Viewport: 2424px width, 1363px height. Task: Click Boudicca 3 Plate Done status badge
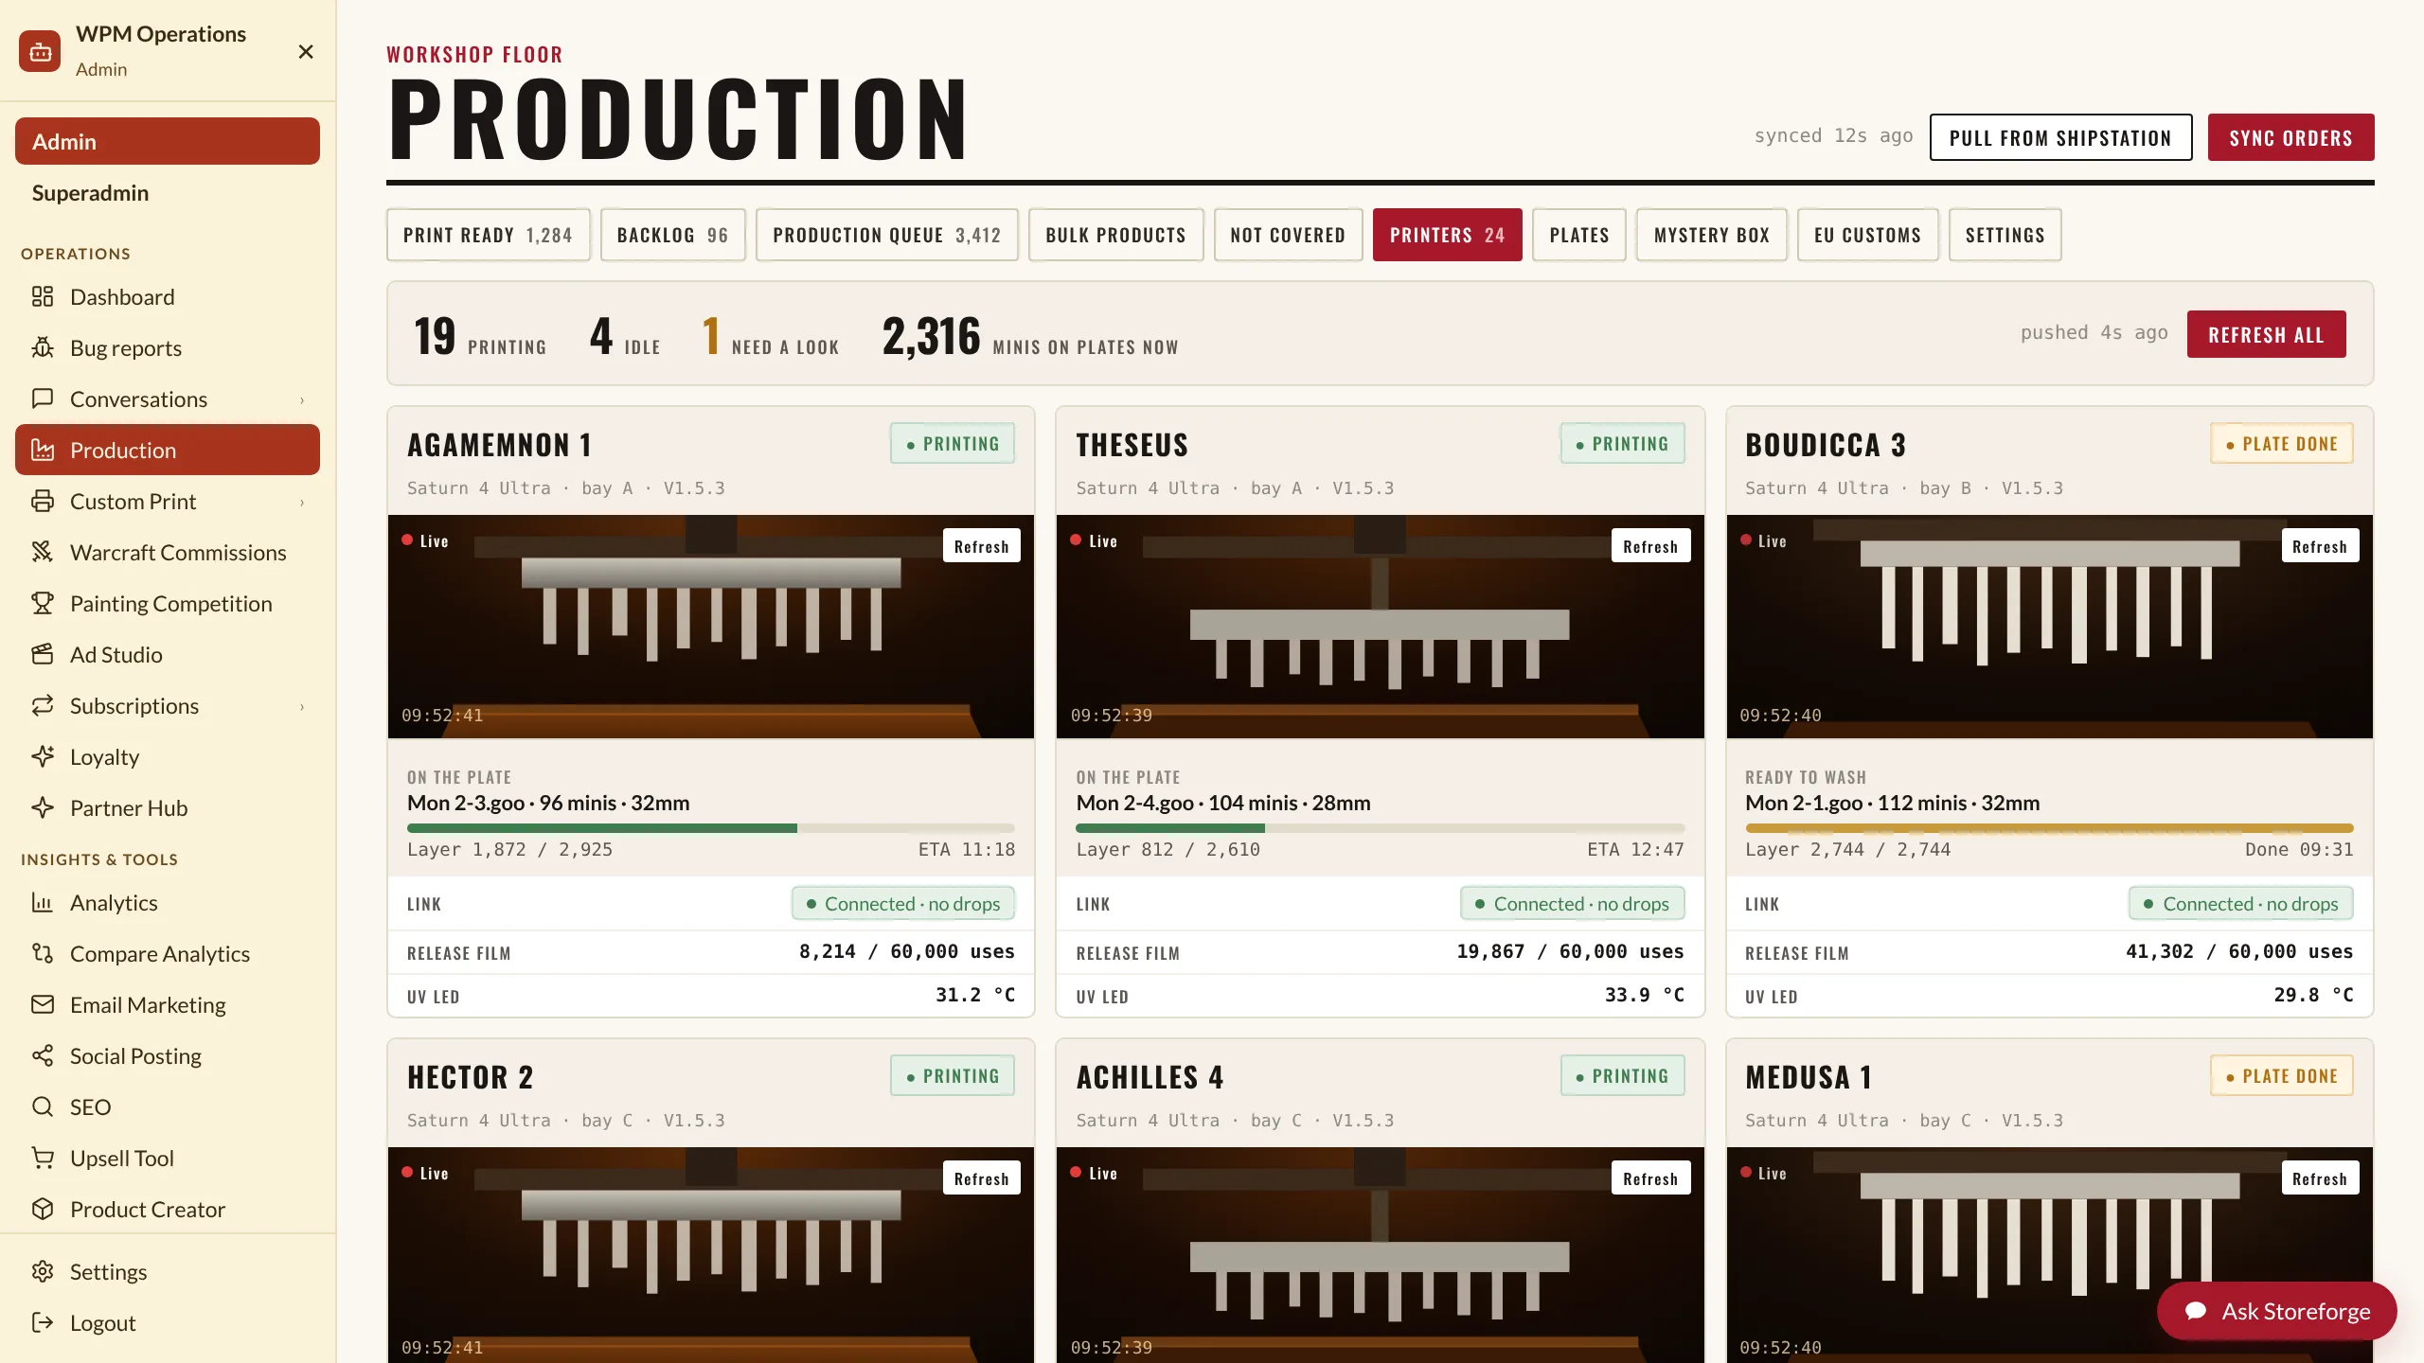pos(2281,443)
